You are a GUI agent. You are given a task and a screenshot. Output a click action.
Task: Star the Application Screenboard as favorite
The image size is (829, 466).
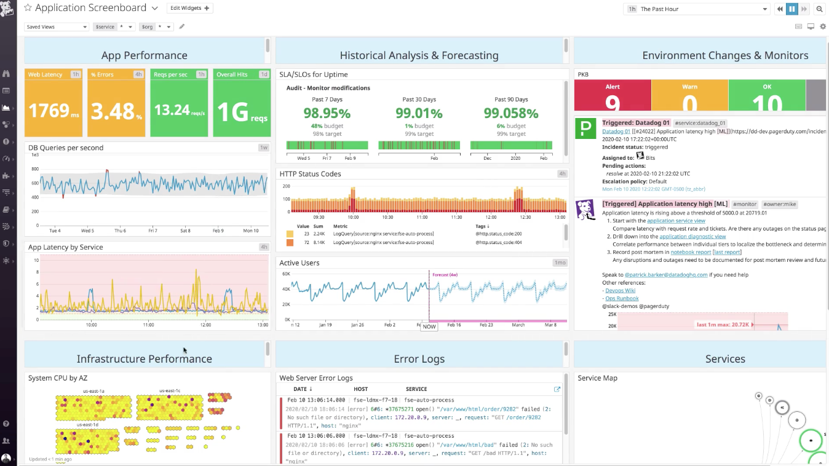[x=28, y=8]
